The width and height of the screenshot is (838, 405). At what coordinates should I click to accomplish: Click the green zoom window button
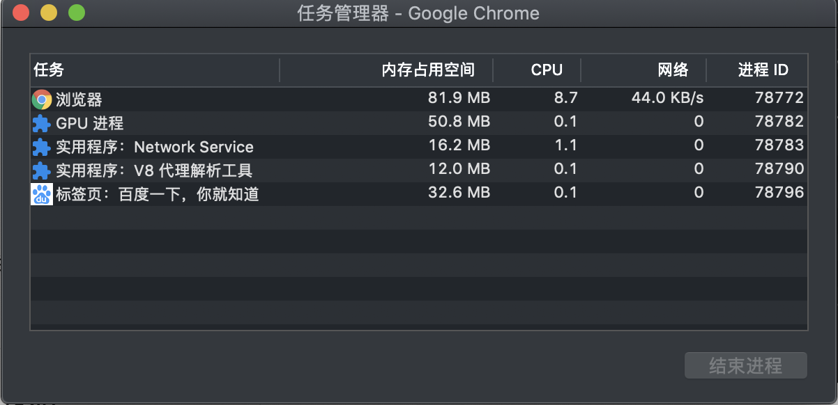[x=76, y=13]
